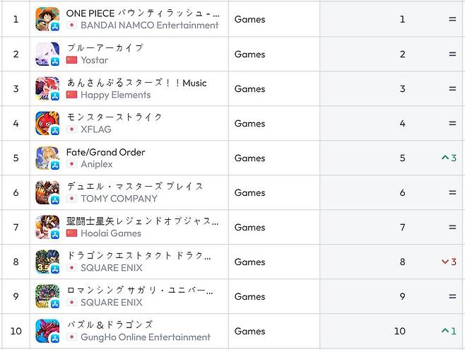Click the ロマンシング サガ app icon
465x350 pixels.
coord(47,296)
